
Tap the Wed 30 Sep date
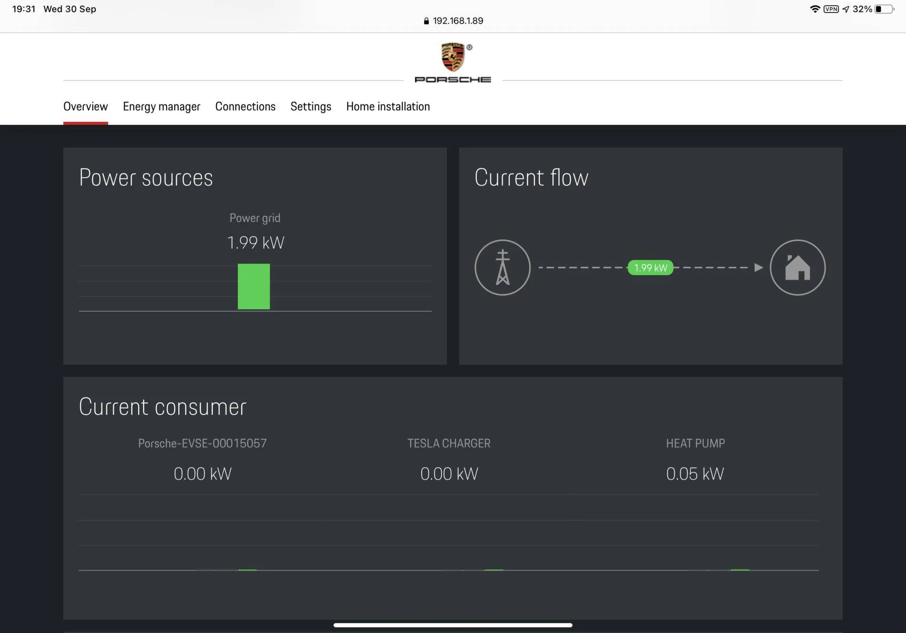pyautogui.click(x=70, y=9)
